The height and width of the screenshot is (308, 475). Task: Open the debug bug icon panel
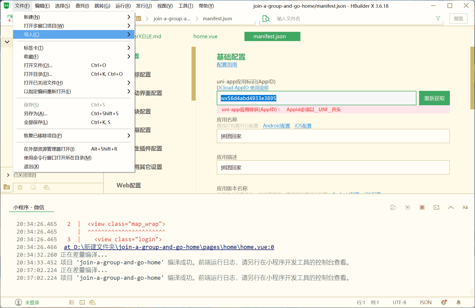coord(20,187)
